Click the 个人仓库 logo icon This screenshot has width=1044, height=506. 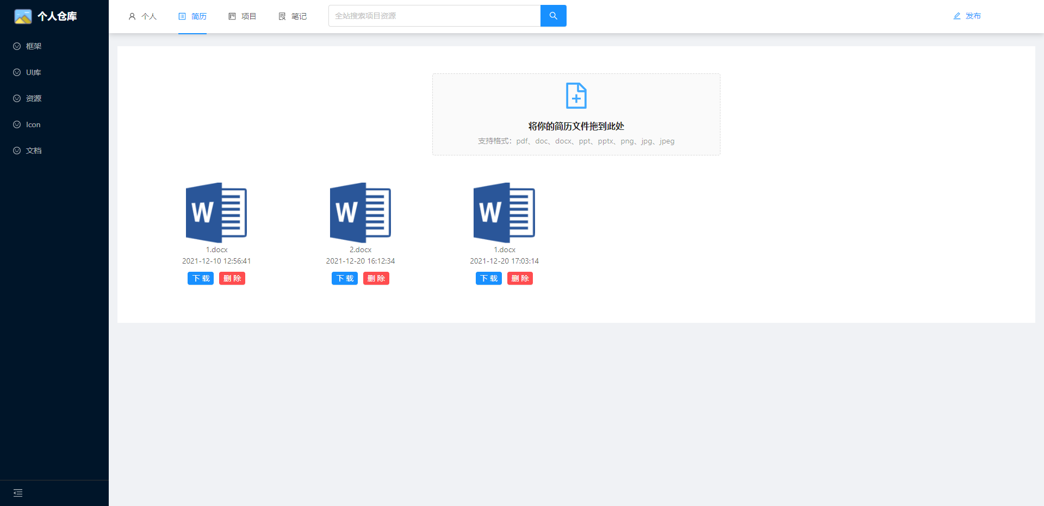tap(22, 16)
